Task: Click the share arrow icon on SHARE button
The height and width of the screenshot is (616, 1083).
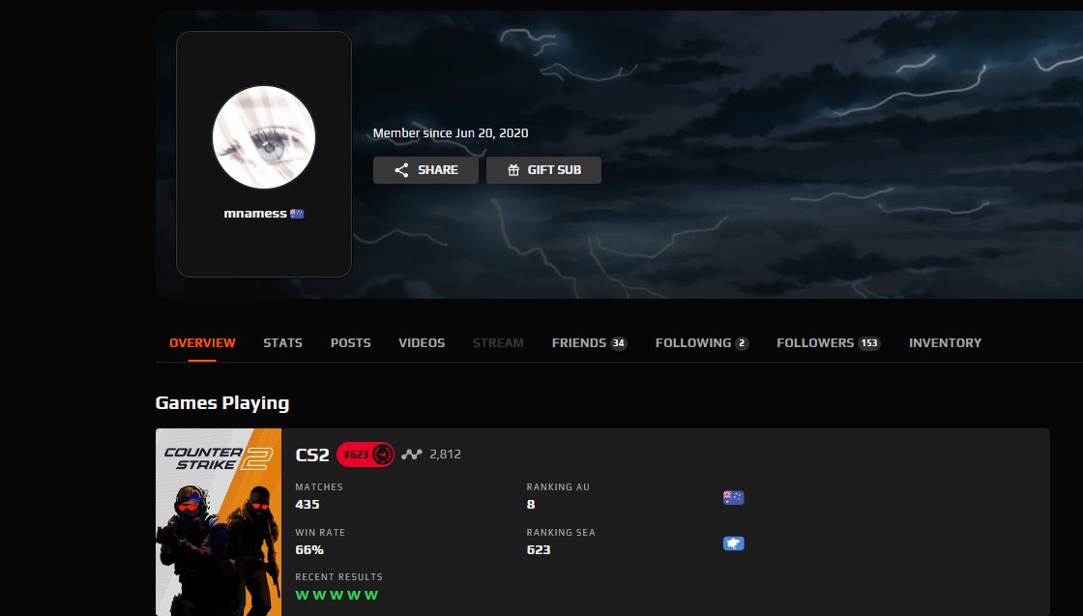Action: click(x=400, y=170)
